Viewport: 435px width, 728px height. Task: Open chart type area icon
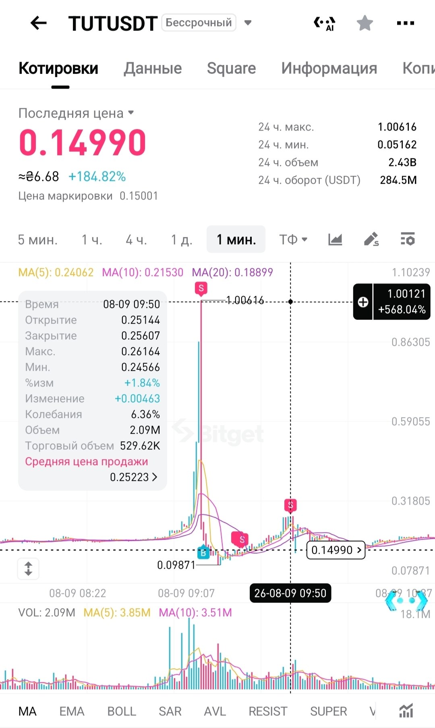coord(335,239)
